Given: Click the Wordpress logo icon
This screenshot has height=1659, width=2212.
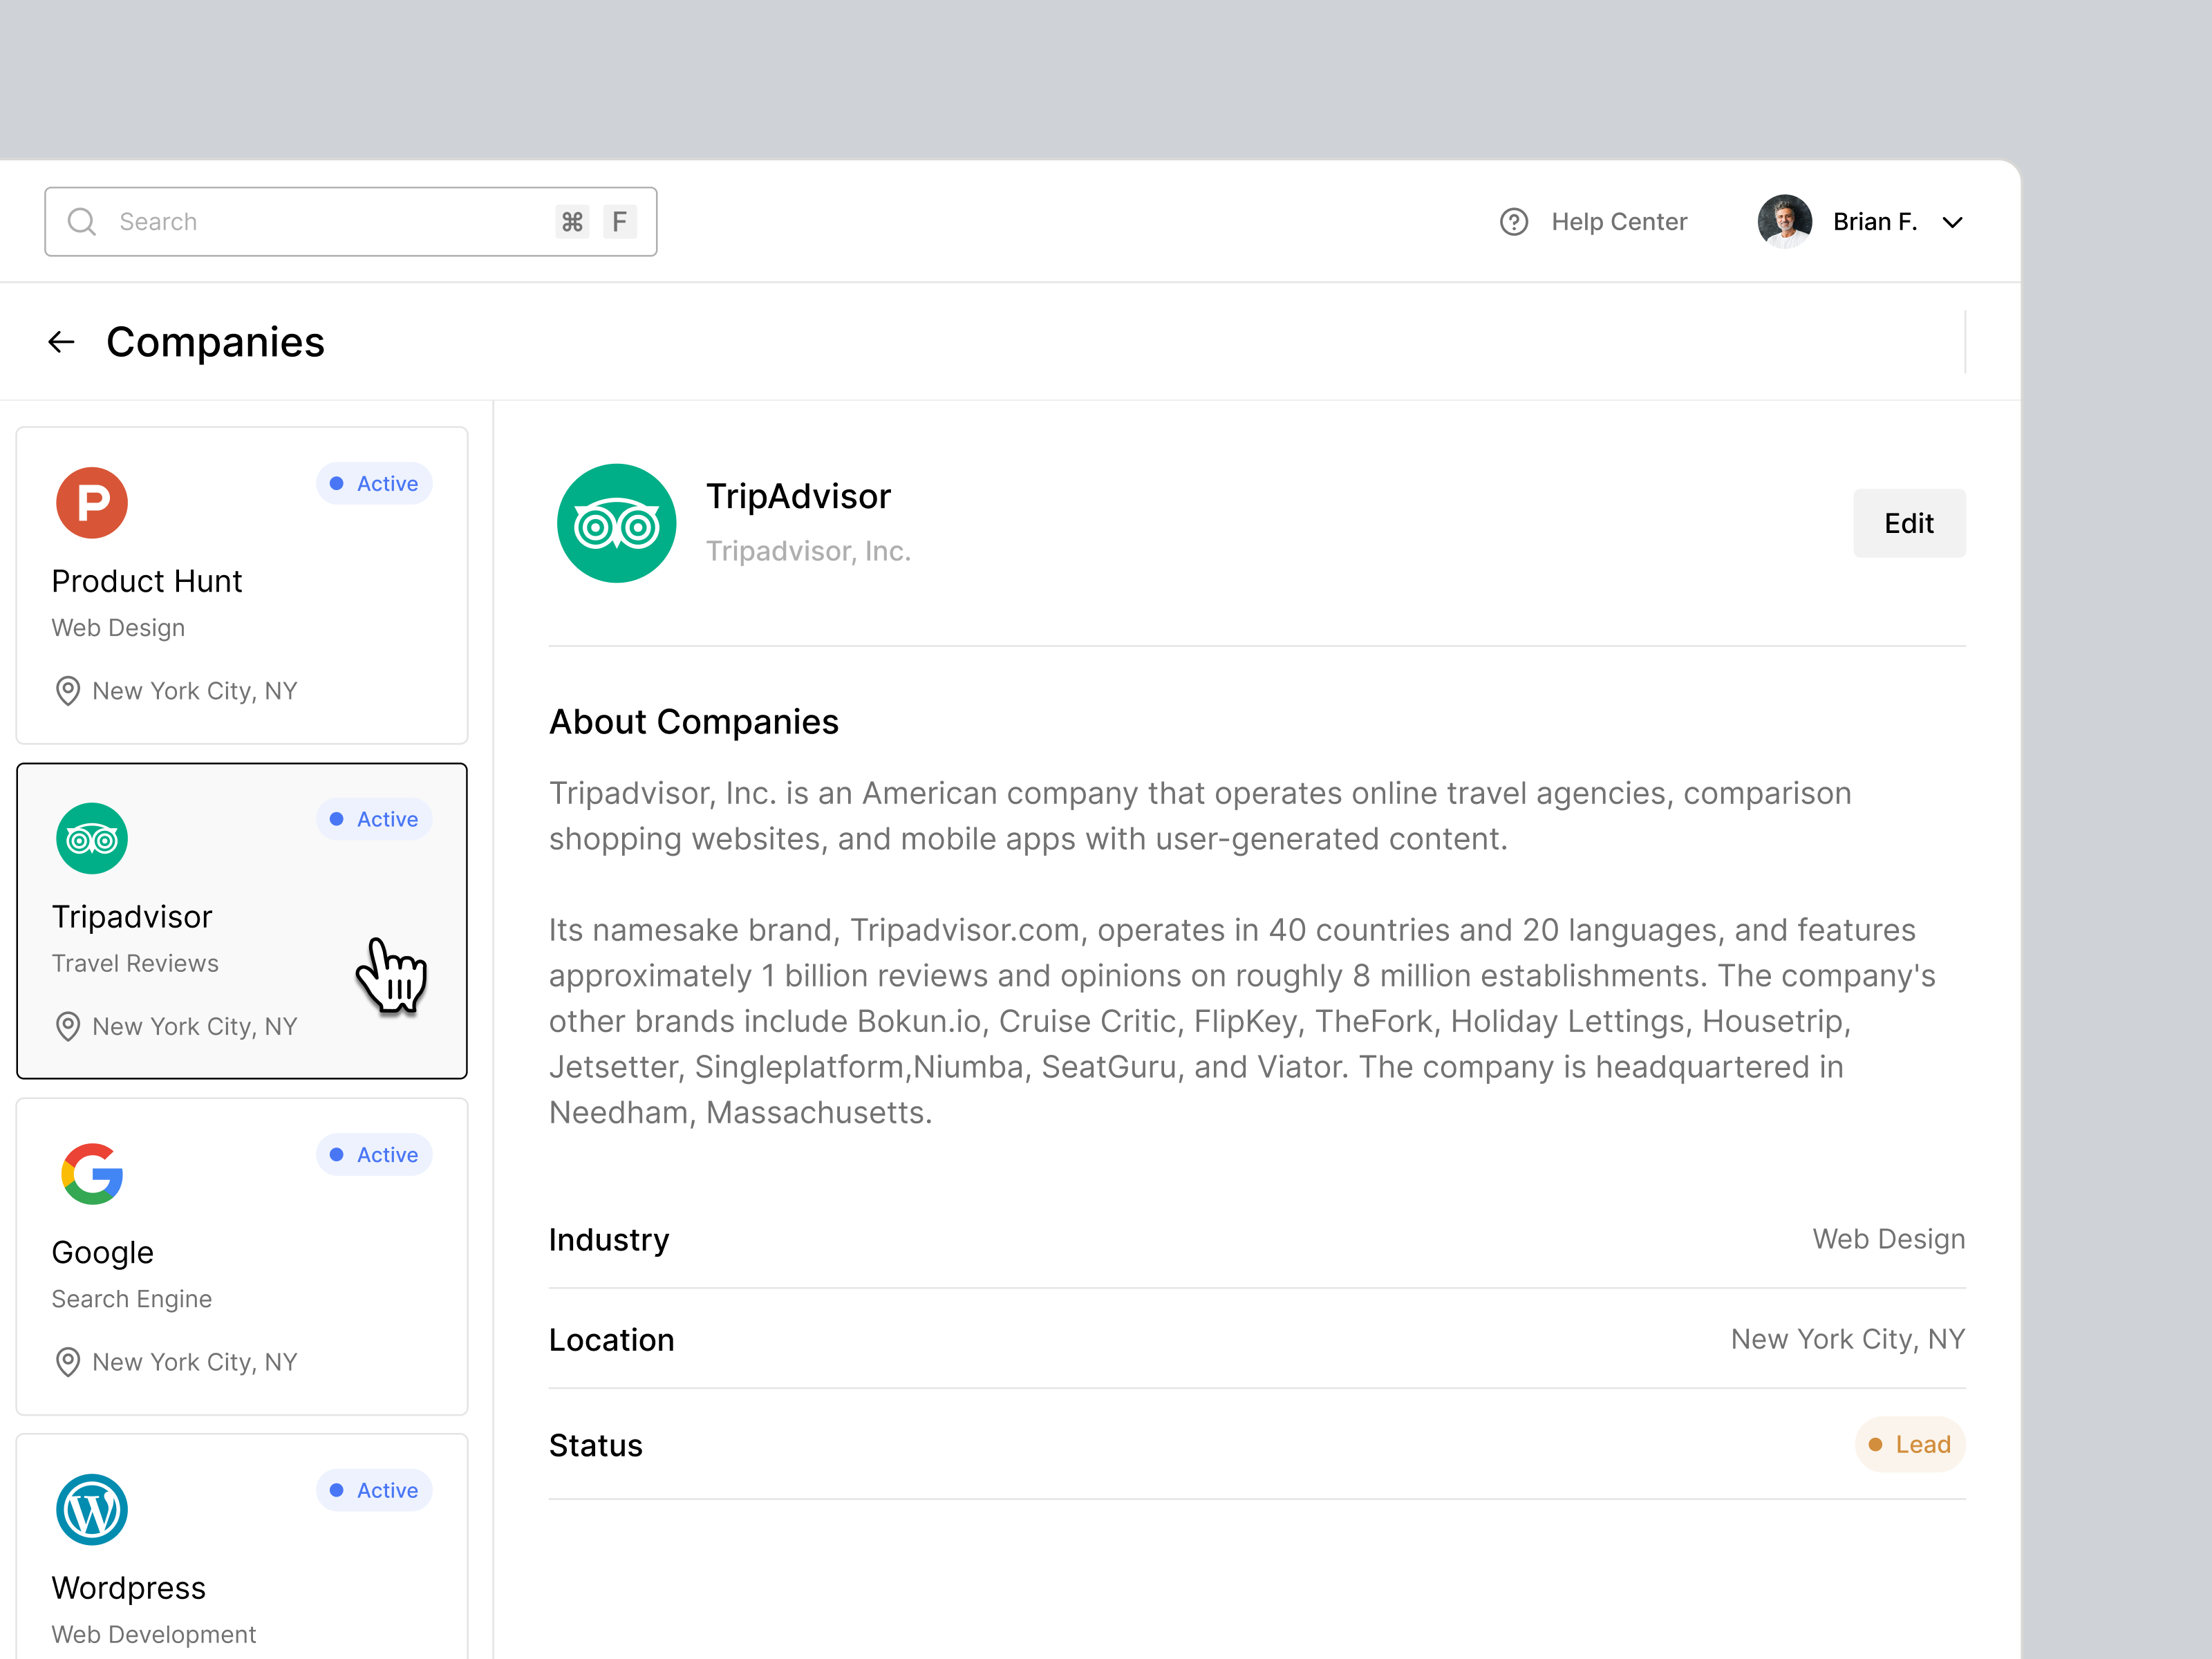Looking at the screenshot, I should point(92,1510).
